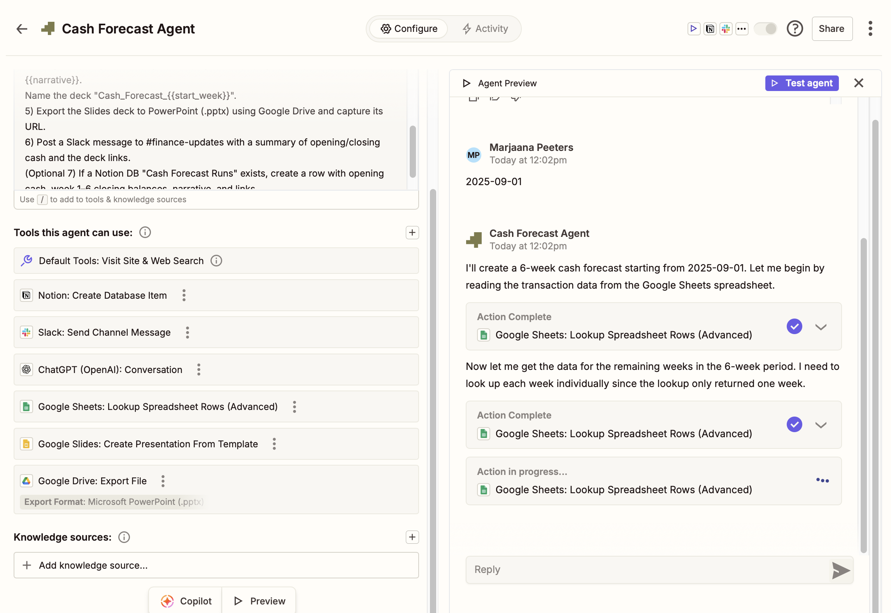Click the back arrow icon
Screen dimensions: 891x613
22,29
